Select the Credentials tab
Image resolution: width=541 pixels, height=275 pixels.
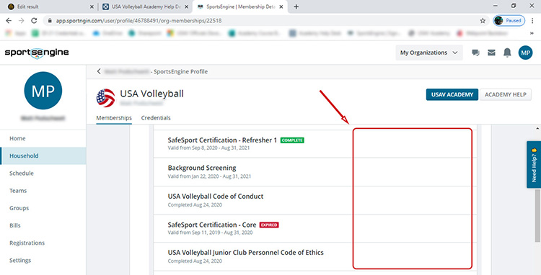[x=156, y=118]
